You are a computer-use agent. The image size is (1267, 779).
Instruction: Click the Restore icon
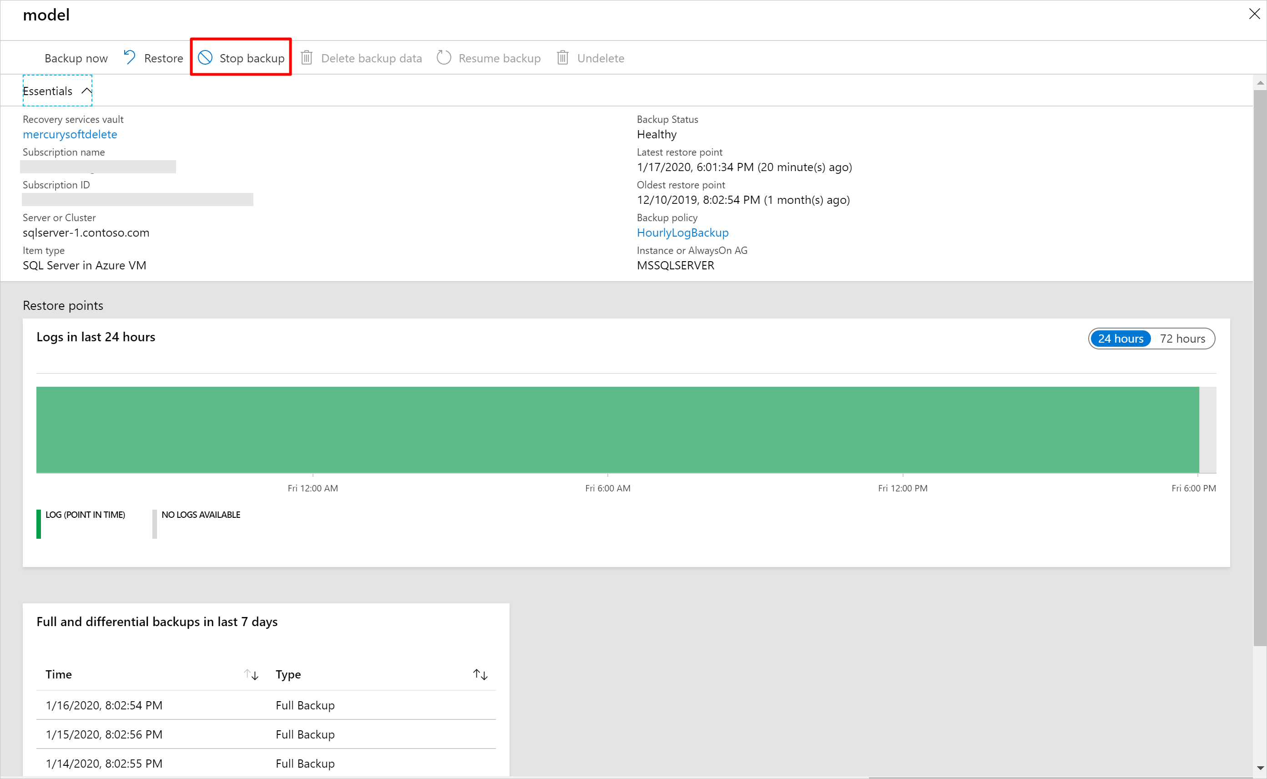pos(131,58)
